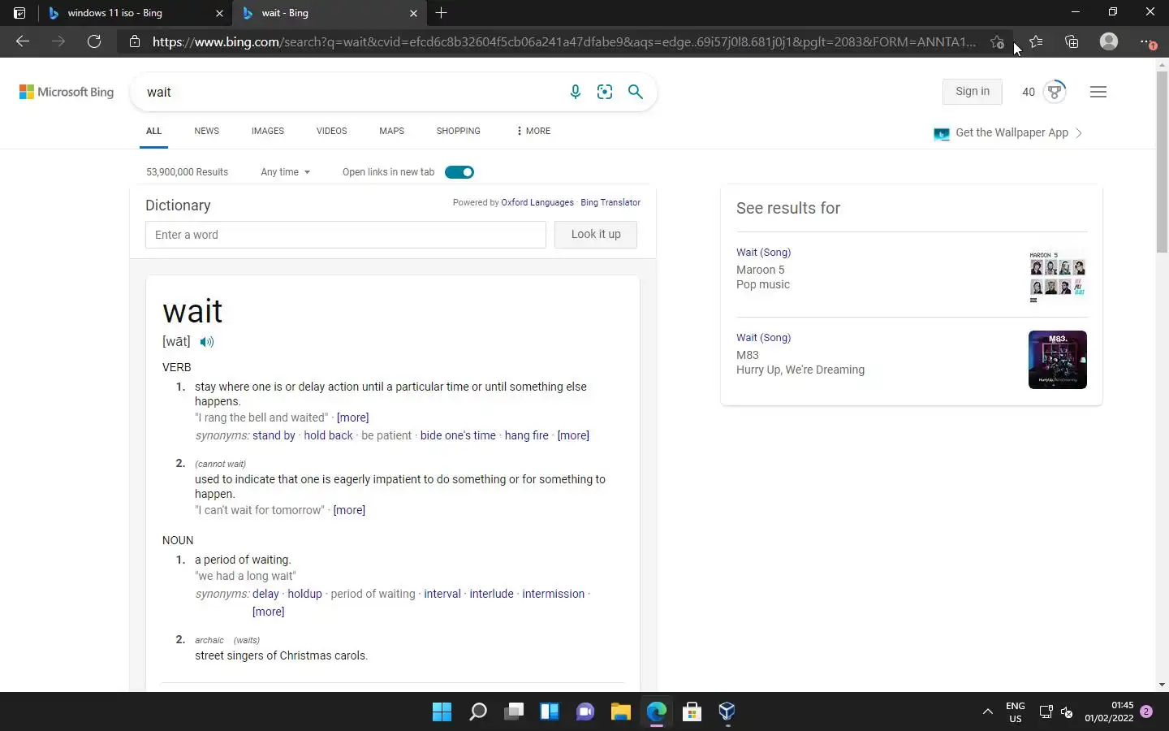Show hidden system tray icons chevron

tap(987, 712)
